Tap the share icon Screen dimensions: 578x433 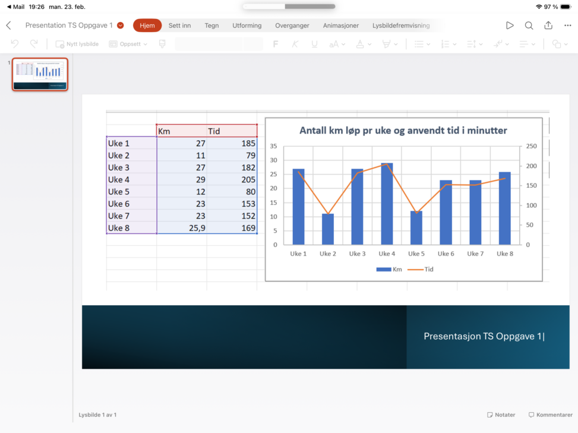coord(548,26)
